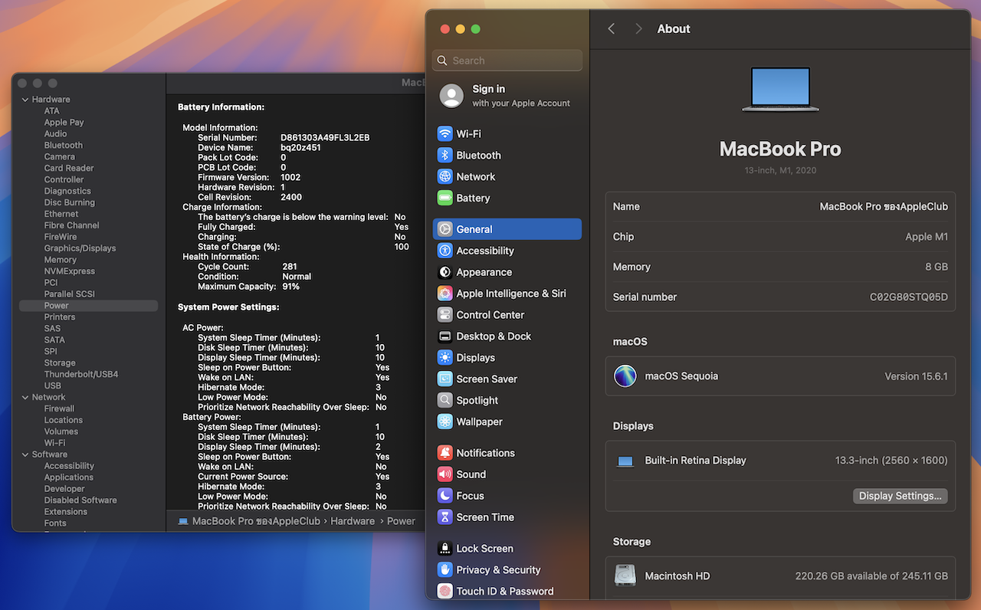The image size is (981, 610).
Task: Open Wi-Fi settings icon in sidebar
Action: [445, 133]
